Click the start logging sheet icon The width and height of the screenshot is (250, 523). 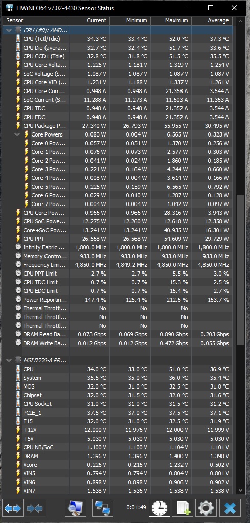183,508
